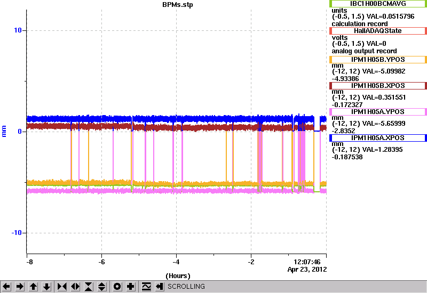Click the vertical mm axis unit label
The image size is (427, 293).
point(4,131)
